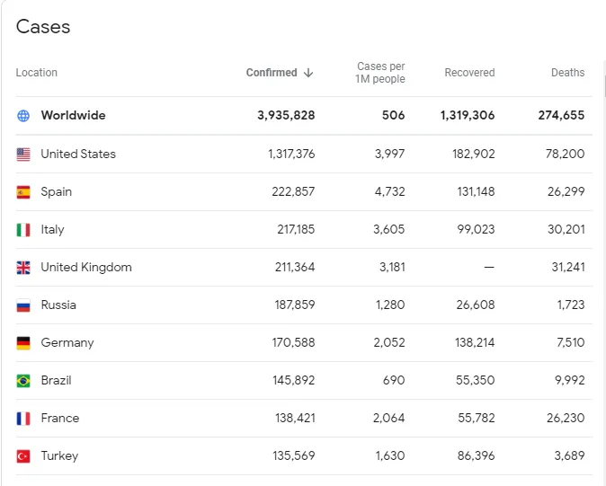The height and width of the screenshot is (486, 606).
Task: Click the Turkey flag icon
Action: tap(23, 456)
